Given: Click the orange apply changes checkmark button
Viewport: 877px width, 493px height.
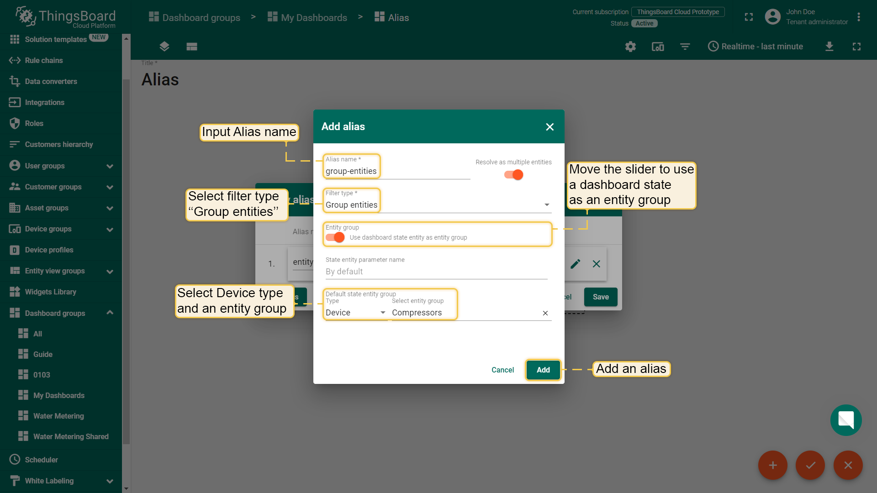Looking at the screenshot, I should pos(810,465).
